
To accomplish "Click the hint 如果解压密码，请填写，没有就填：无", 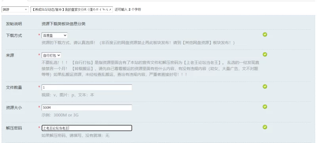I will (75, 135).
